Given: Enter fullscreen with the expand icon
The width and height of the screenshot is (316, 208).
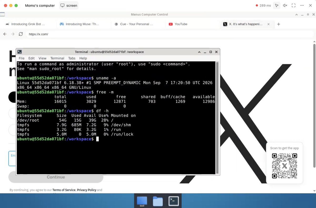Looking at the screenshot, I should pos(294,5).
